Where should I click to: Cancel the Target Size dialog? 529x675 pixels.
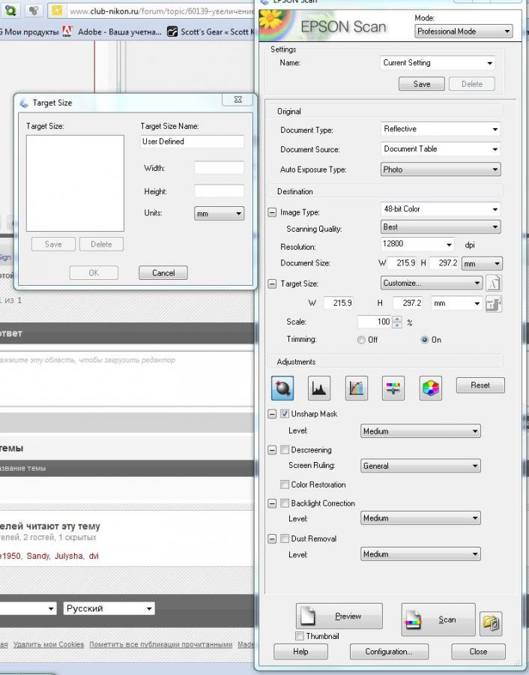point(163,272)
